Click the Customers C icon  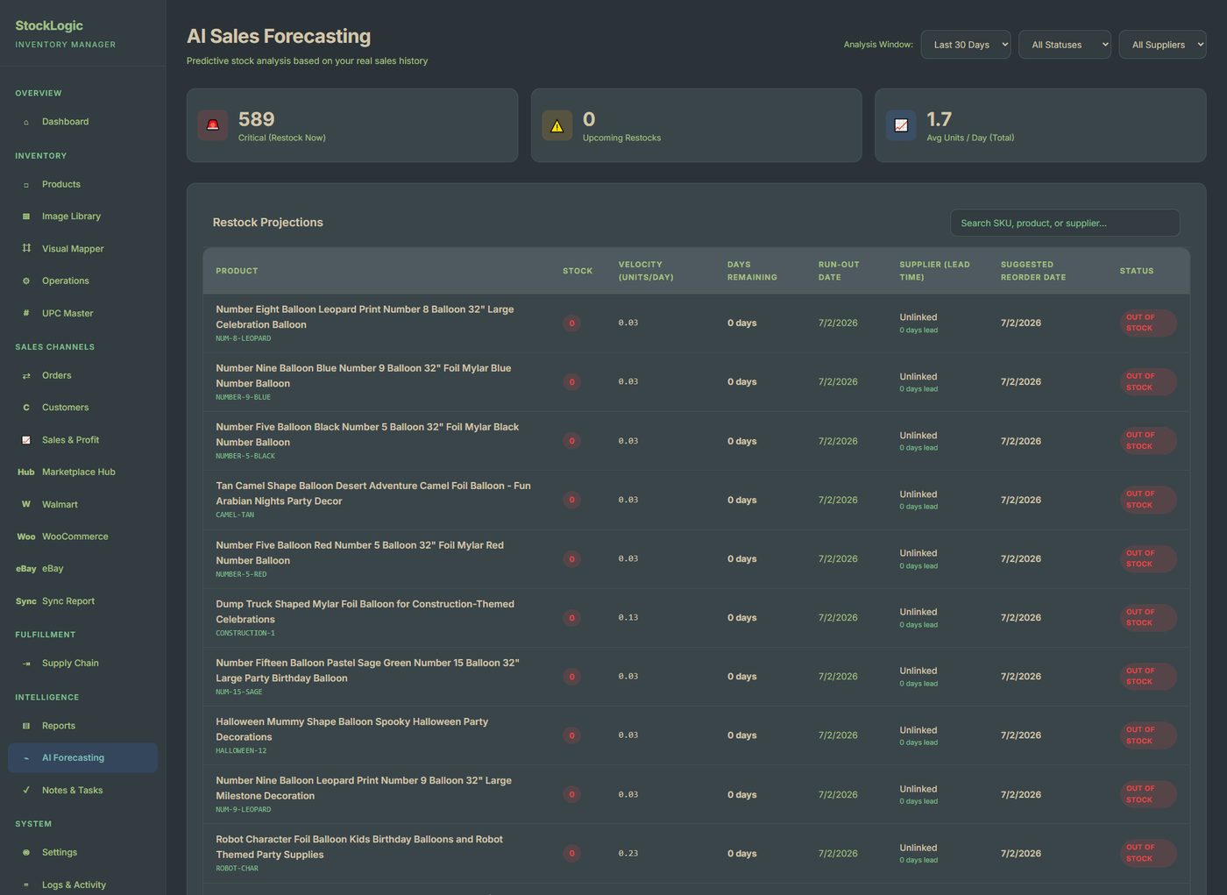click(26, 408)
